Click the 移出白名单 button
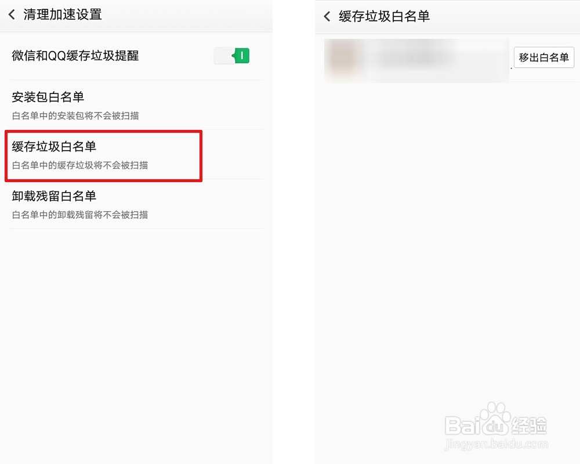This screenshot has height=464, width=580. (x=544, y=57)
